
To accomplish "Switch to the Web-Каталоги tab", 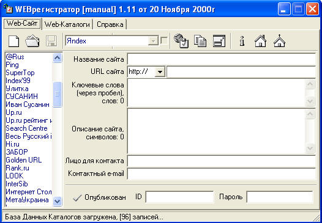I will 67,24.
